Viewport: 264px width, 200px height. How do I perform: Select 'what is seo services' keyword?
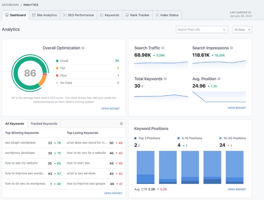(x=81, y=173)
